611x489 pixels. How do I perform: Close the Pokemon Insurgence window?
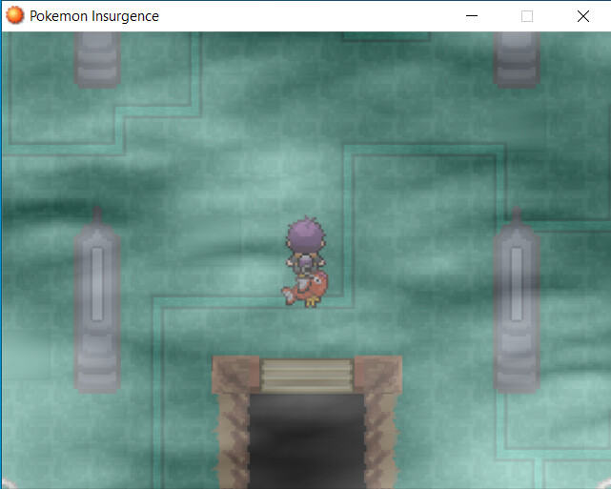click(x=583, y=16)
